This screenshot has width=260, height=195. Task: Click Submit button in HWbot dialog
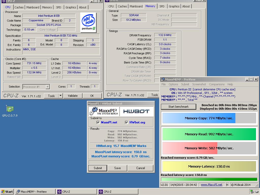[98, 168]
